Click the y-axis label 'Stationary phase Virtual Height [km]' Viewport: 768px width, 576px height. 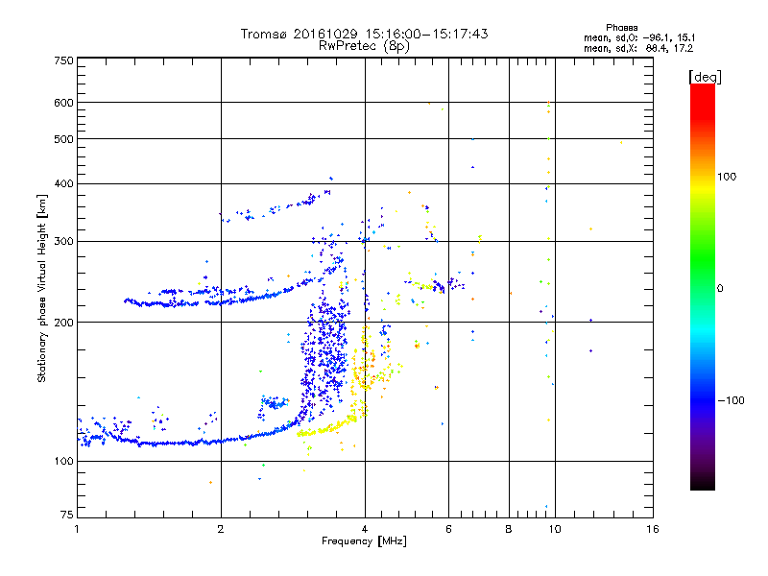pos(42,288)
